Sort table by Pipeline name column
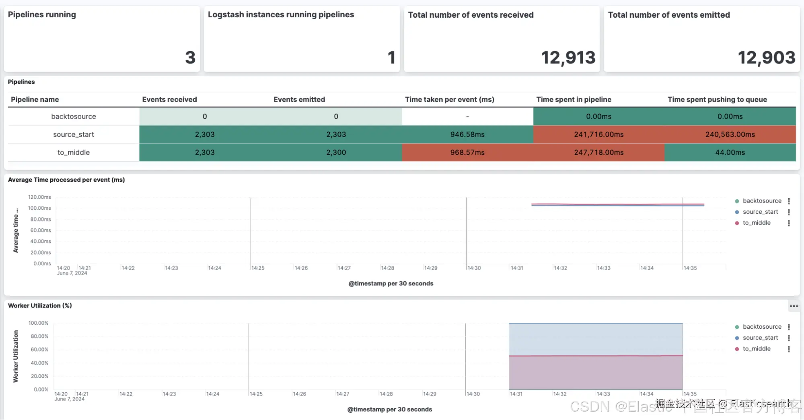The image size is (804, 420). coord(35,99)
